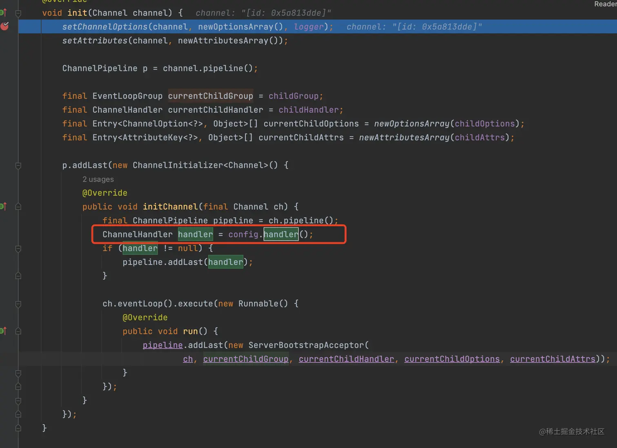Viewport: 617px width, 448px height.
Task: Click the init method name in its declaration
Action: point(77,13)
